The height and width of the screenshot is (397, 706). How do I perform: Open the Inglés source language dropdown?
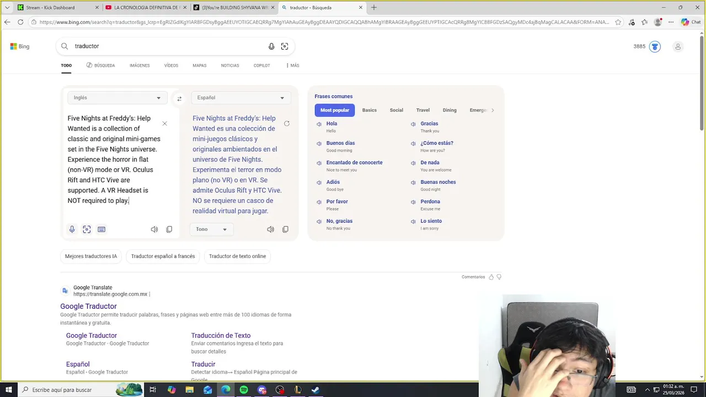[117, 98]
